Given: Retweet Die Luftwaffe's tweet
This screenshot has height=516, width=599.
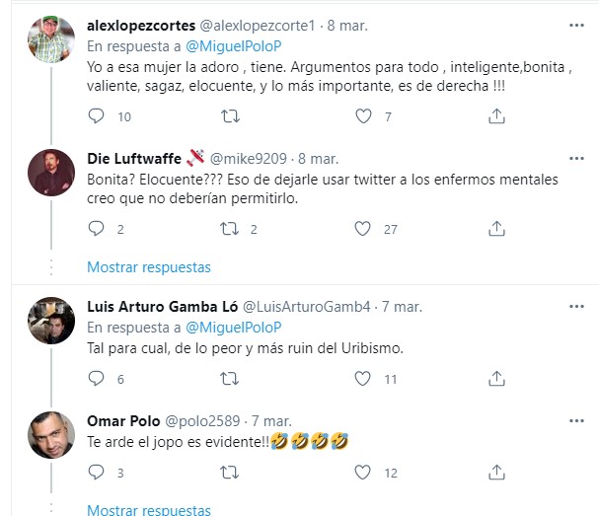Looking at the screenshot, I should 230,229.
